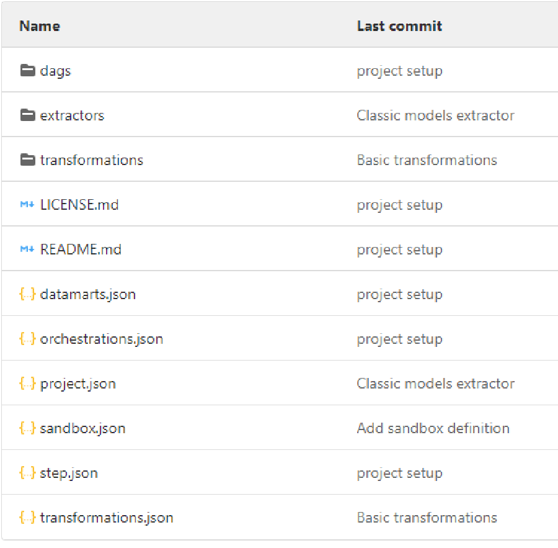Click the dags folder icon

tap(27, 70)
